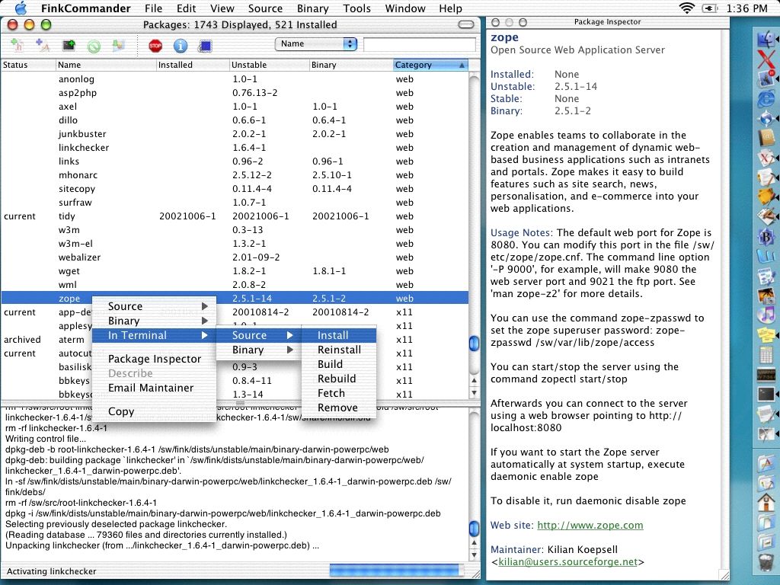
Task: Click the battery status menu icon
Action: (x=710, y=8)
